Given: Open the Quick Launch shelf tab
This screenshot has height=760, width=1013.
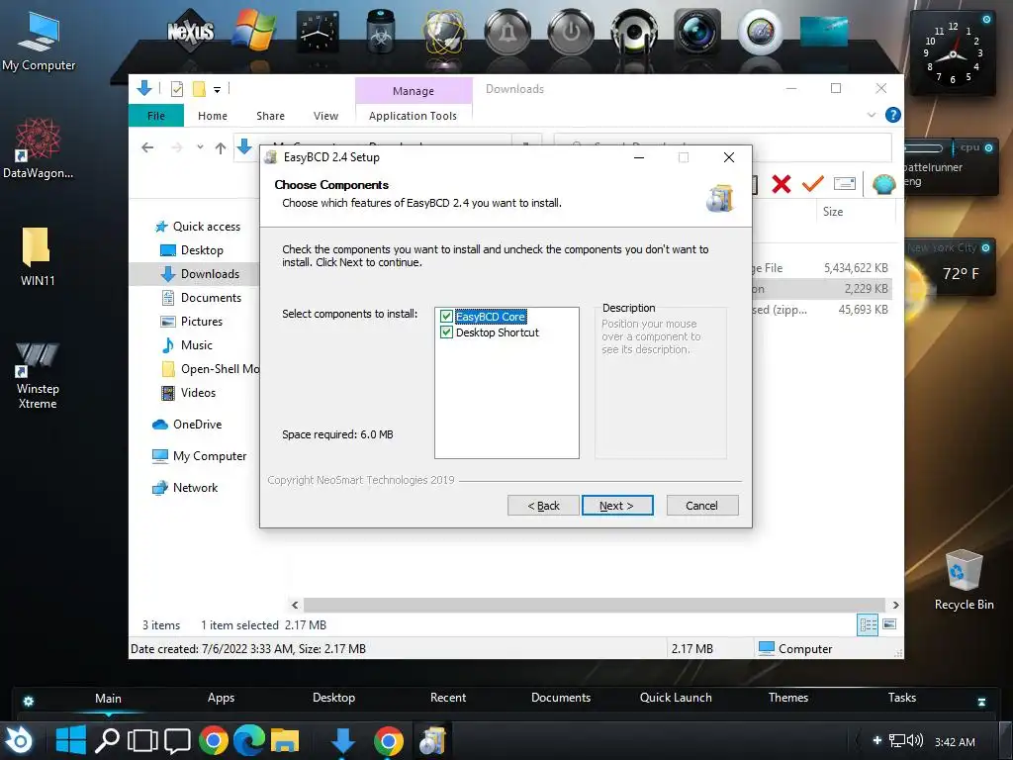Looking at the screenshot, I should [676, 698].
